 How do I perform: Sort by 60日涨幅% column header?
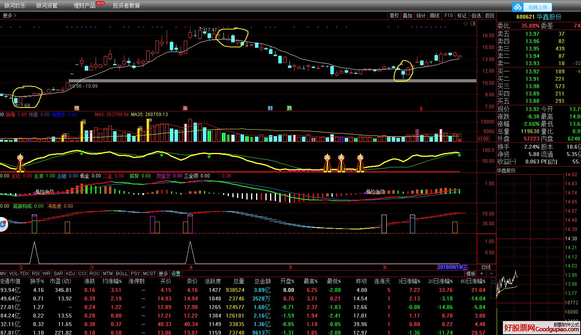point(473,281)
